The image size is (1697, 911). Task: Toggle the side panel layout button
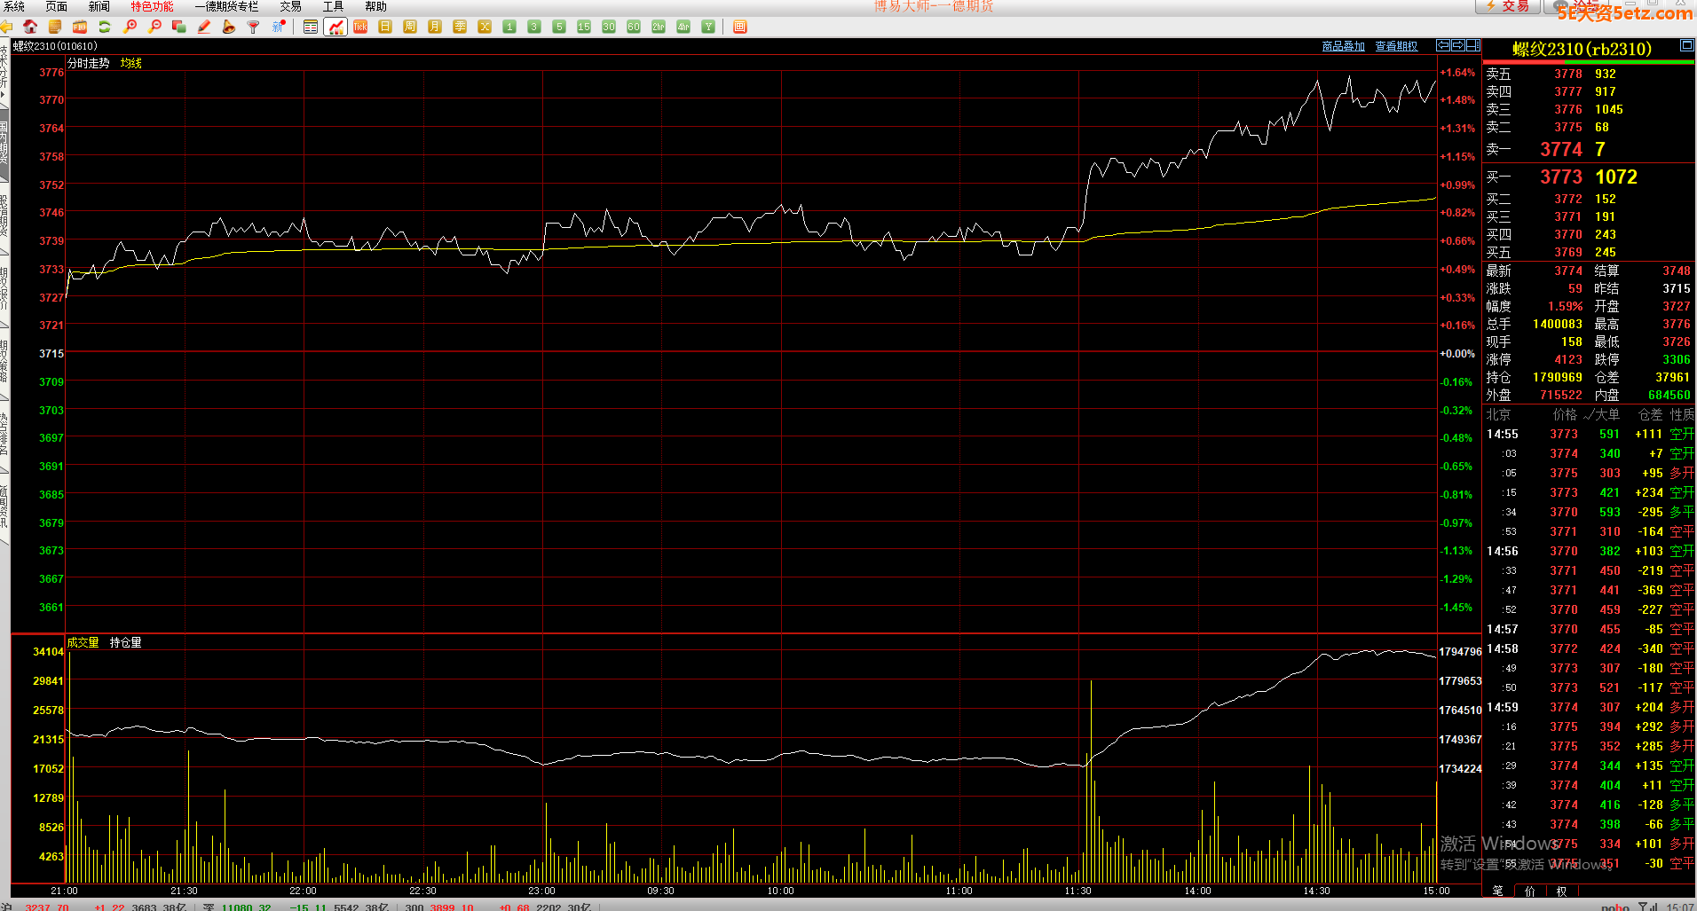tap(1473, 45)
